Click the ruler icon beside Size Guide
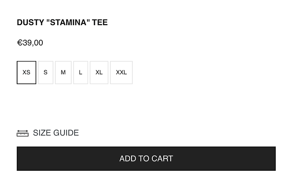Viewport: 281px width, 174px height. (22, 133)
